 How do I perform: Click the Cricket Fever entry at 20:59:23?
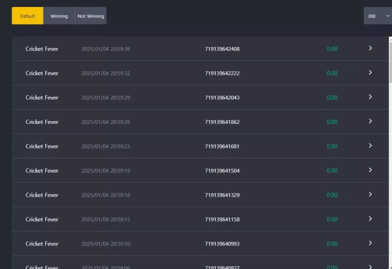tap(42, 146)
